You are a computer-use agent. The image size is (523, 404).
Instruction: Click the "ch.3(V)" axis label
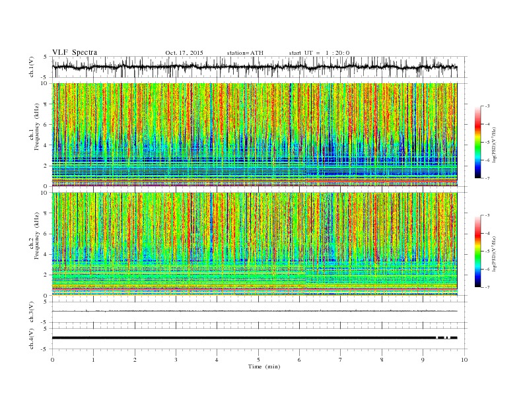pos(32,312)
